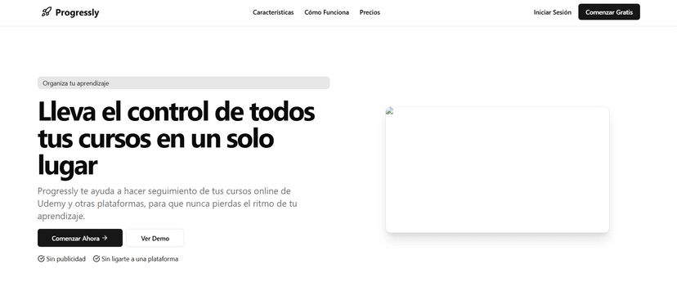Click the Organiza tu aprendizaje badge

(x=183, y=83)
